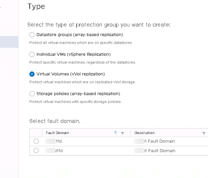
Task: Select the fault domain ending in 1fd
Action: 36,141
